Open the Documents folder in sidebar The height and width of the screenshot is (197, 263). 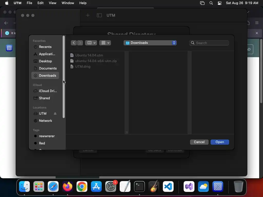45,68
